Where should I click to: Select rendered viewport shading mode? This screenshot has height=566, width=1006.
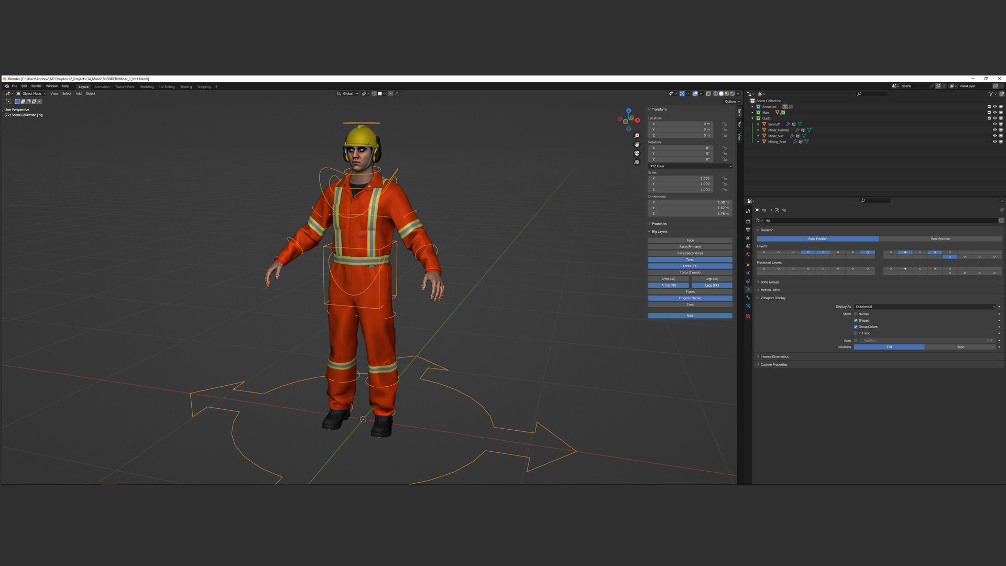coord(732,94)
